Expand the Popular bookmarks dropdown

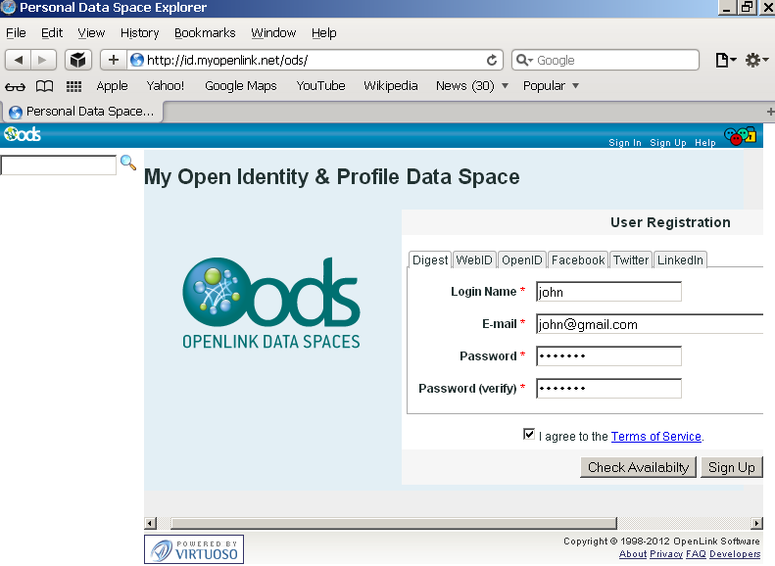[551, 86]
